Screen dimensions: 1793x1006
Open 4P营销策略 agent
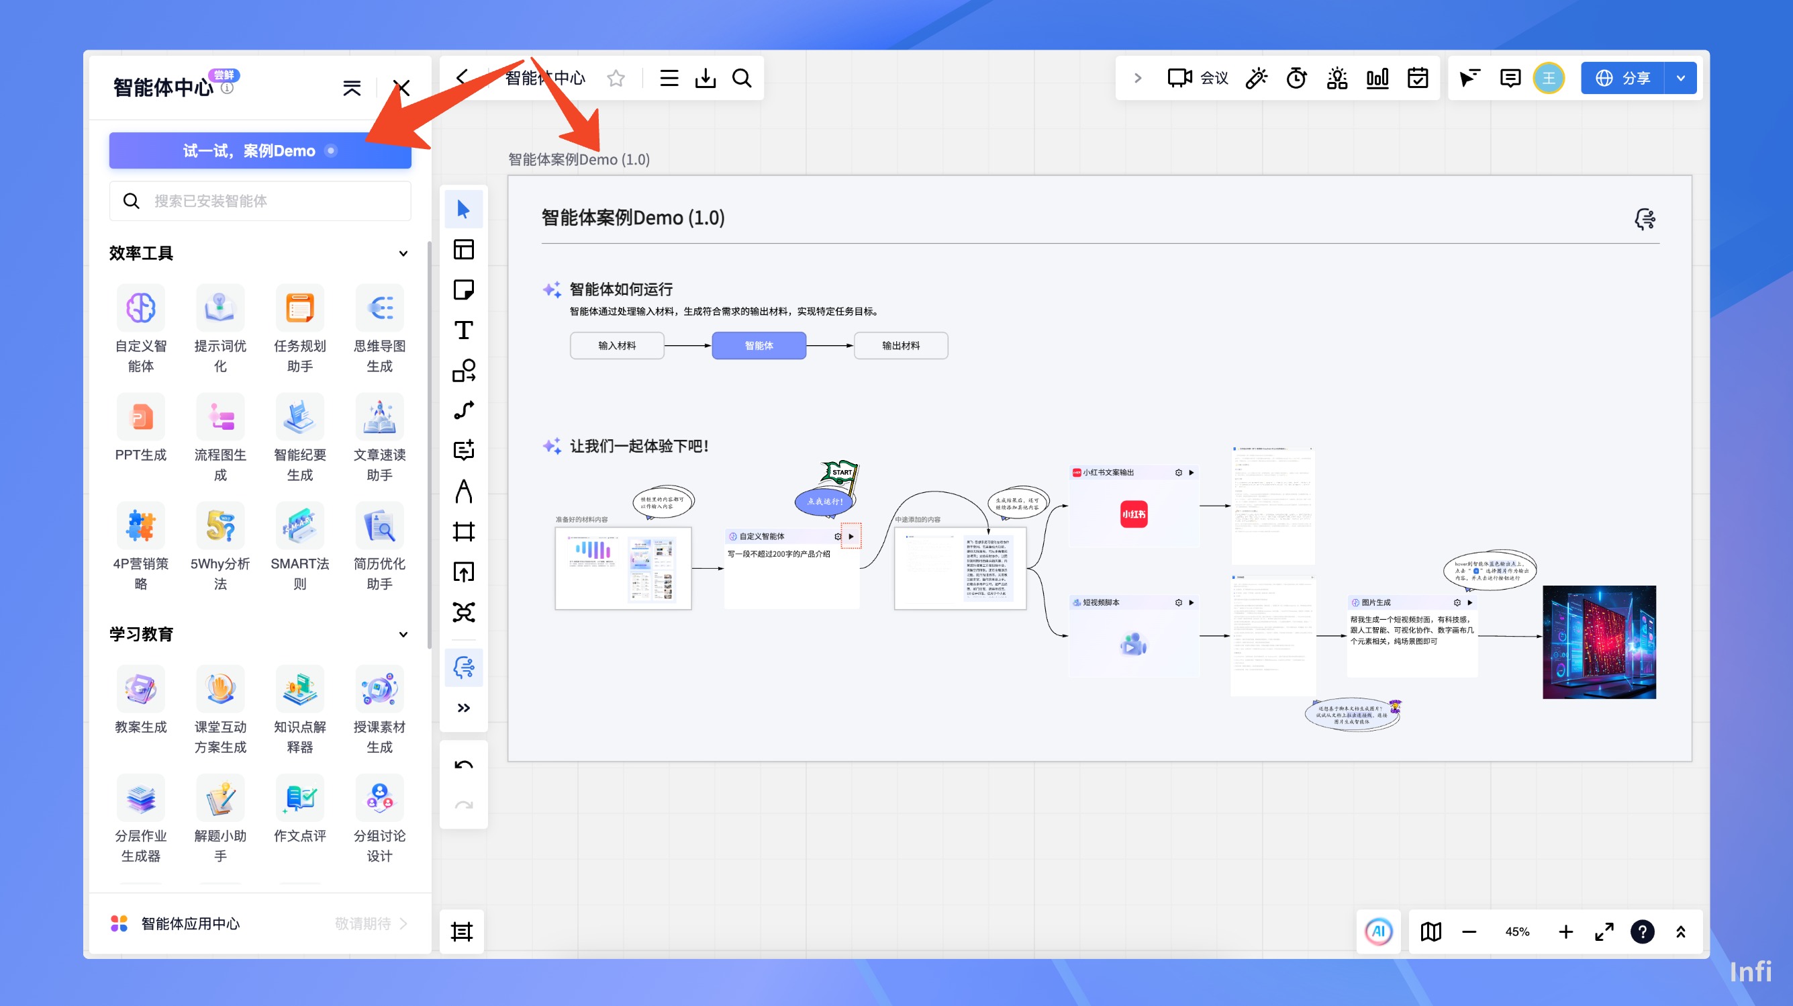pos(140,547)
